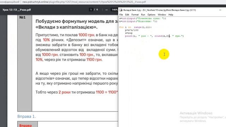Click the code line 's=s+p'

[x=129, y=33]
